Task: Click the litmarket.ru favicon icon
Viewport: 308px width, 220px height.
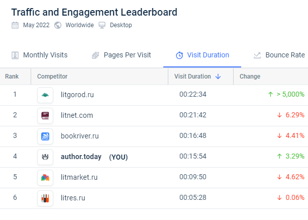Action: 45,177
